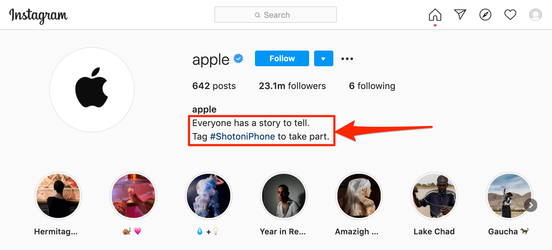Screen dimensions: 552x250
Task: Expand search by clicking the magnifier
Action: [x=257, y=15]
